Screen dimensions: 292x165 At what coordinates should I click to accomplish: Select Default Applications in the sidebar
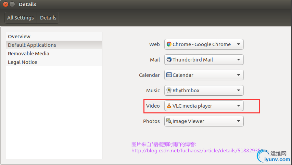coord(54,45)
